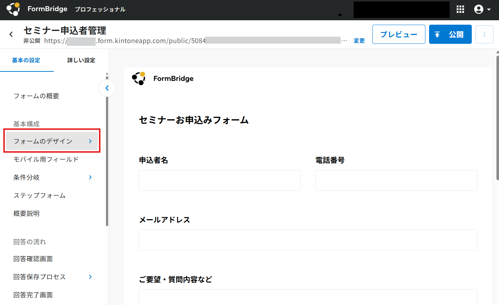The height and width of the screenshot is (305, 499).
Task: Open the user account menu
Action: click(483, 10)
